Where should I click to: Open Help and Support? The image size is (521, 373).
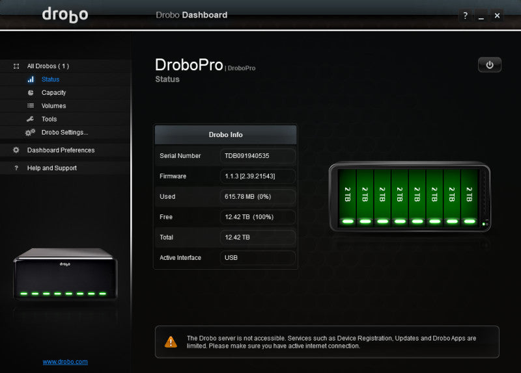coord(52,168)
